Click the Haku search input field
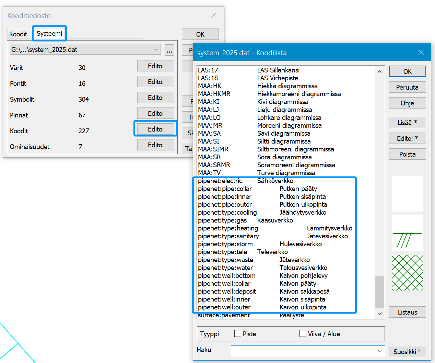 coord(303,351)
